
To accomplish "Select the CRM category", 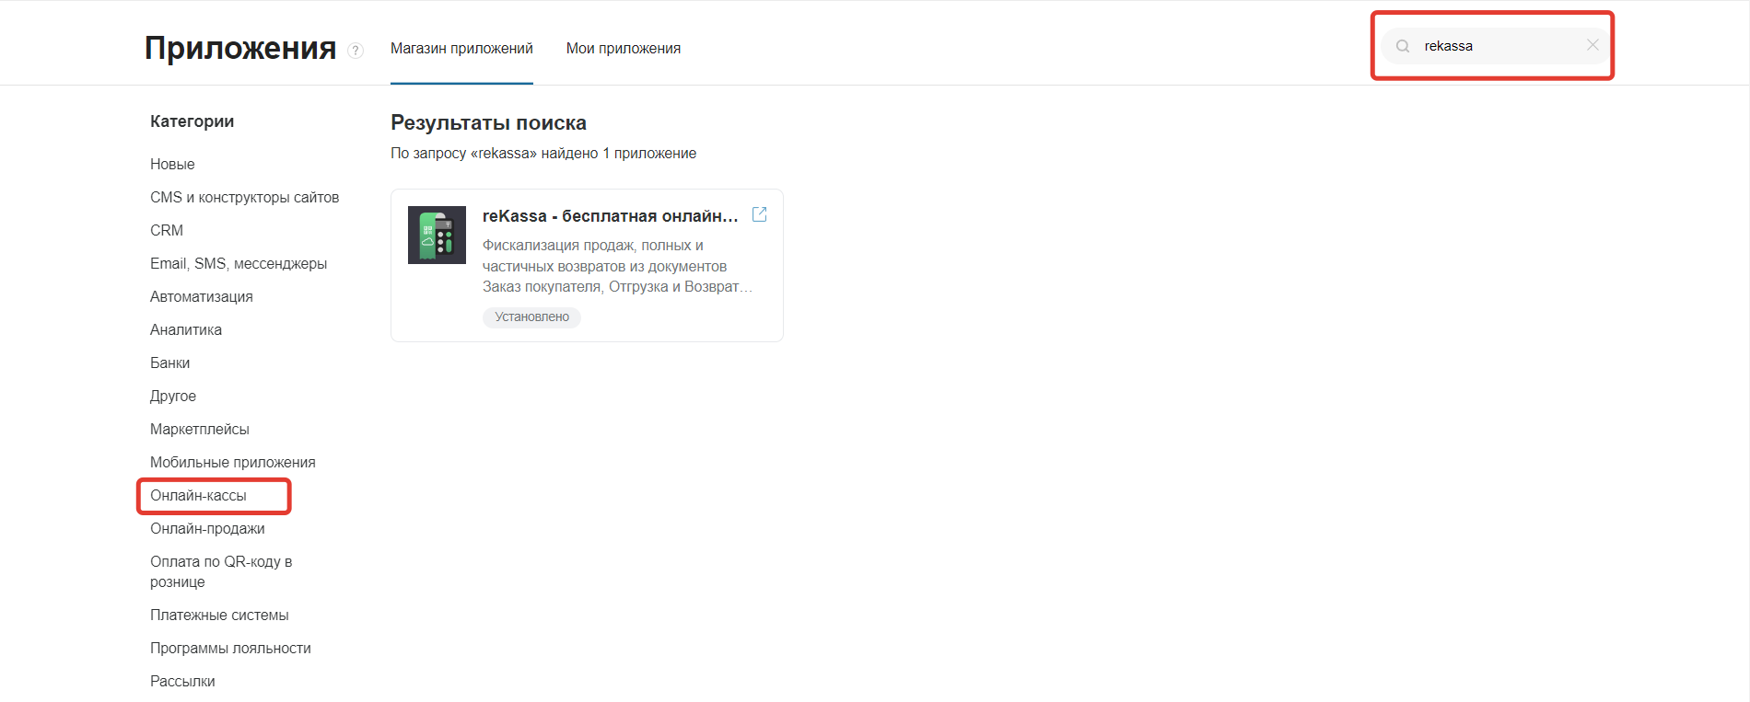I will (167, 230).
